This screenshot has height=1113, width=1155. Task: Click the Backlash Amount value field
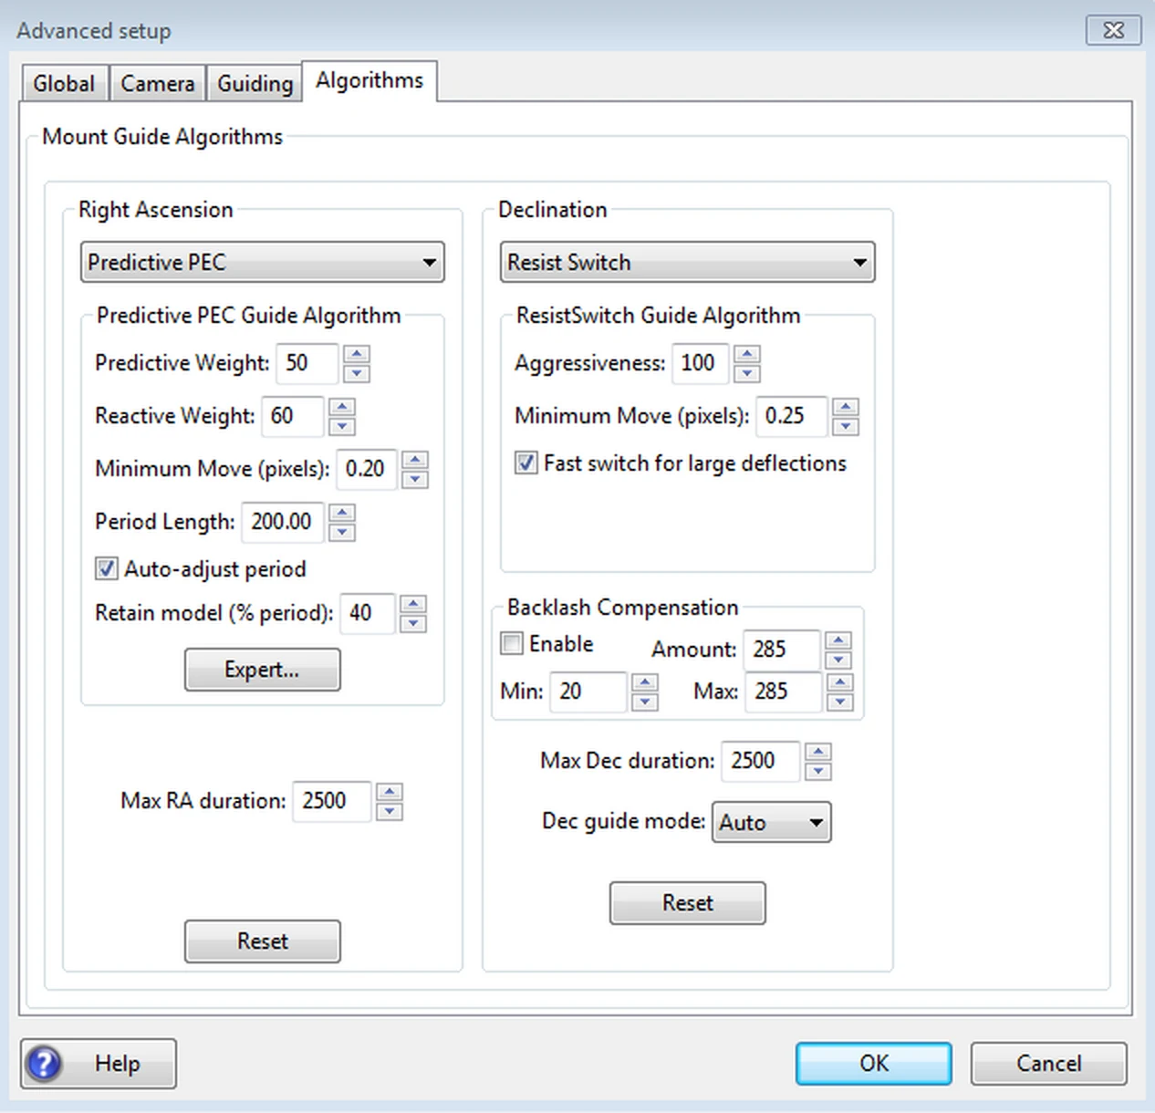(783, 650)
